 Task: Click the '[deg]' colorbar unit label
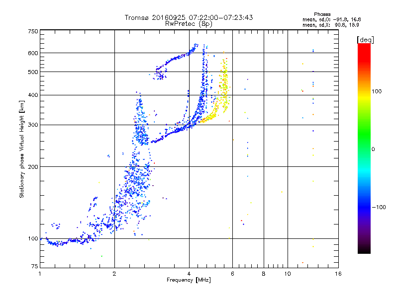365,40
